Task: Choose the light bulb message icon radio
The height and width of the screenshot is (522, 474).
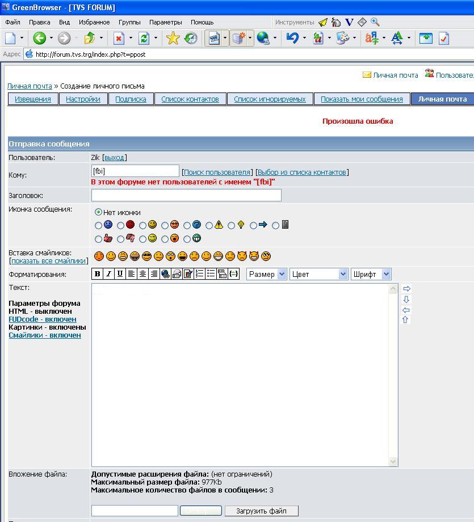Action: click(232, 225)
